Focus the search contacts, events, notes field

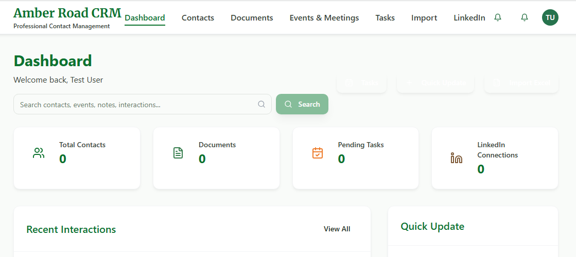(143, 104)
